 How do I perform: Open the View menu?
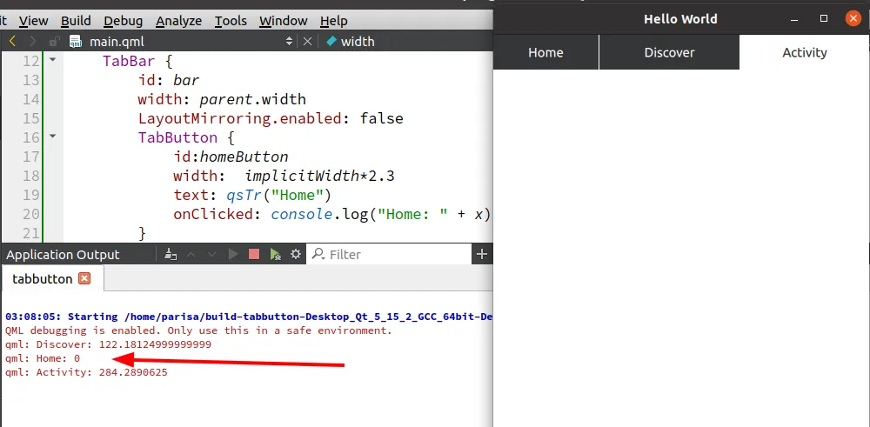click(x=33, y=21)
